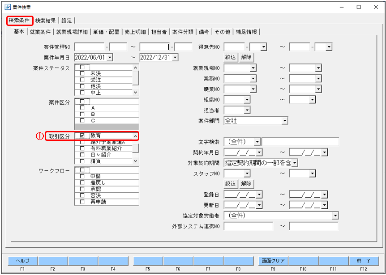Click the 終了 F12 button
The width and height of the screenshot is (386, 275).
(364, 261)
